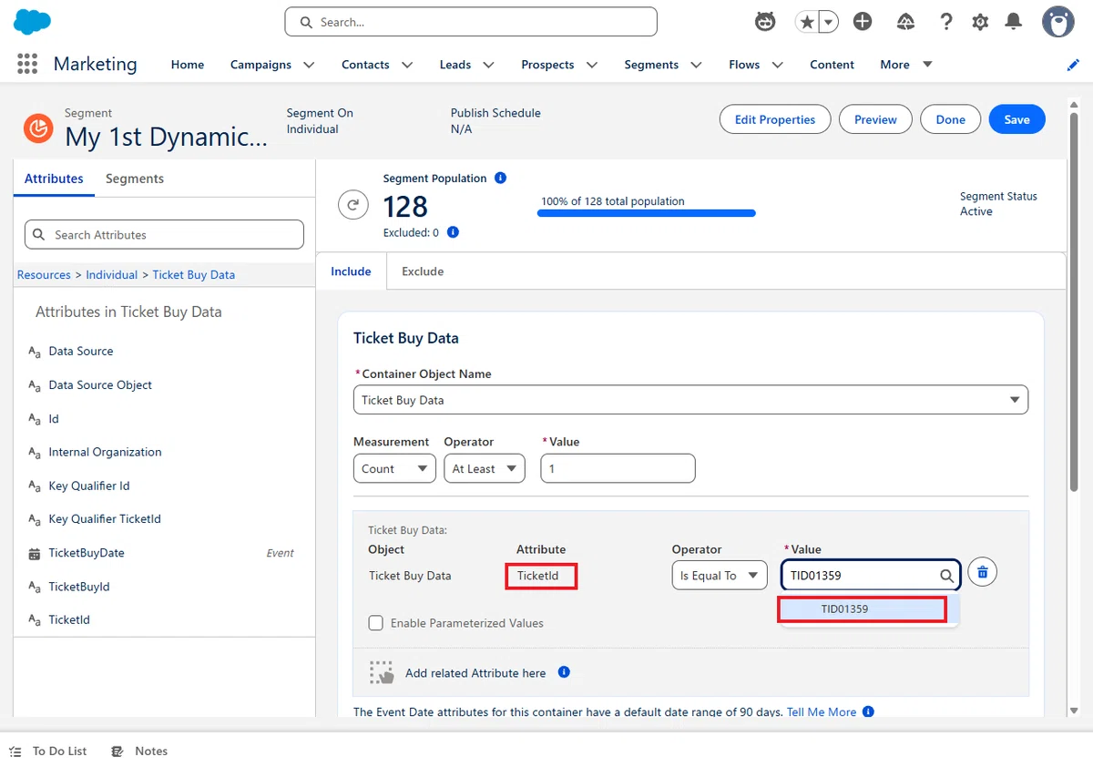The image size is (1093, 767).
Task: Click the To Do List icon
Action: pyautogui.click(x=15, y=752)
